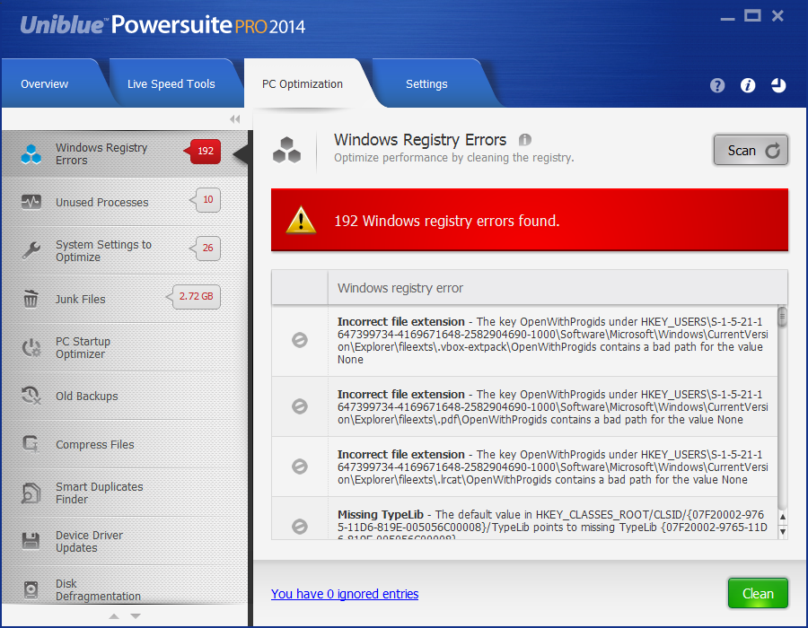Close the Powersuite window
This screenshot has width=808, height=628.
coord(777,16)
